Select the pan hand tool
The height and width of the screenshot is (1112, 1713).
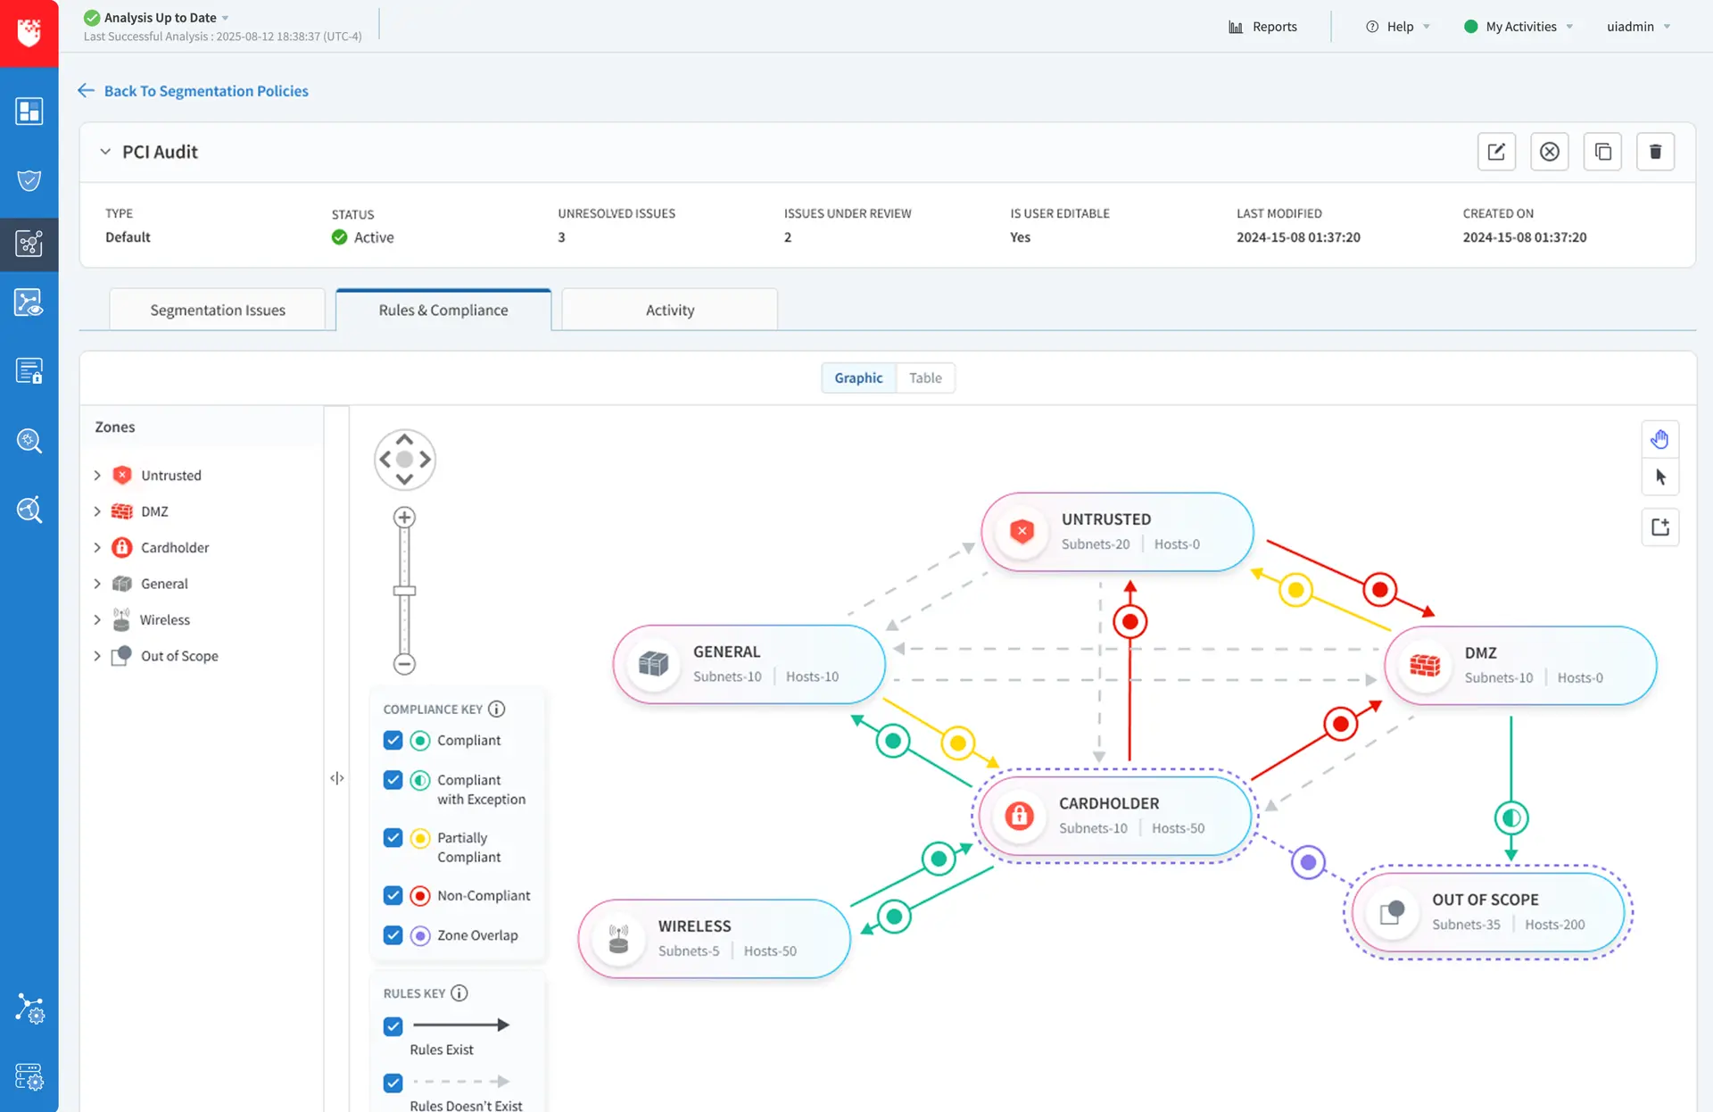click(x=1659, y=439)
